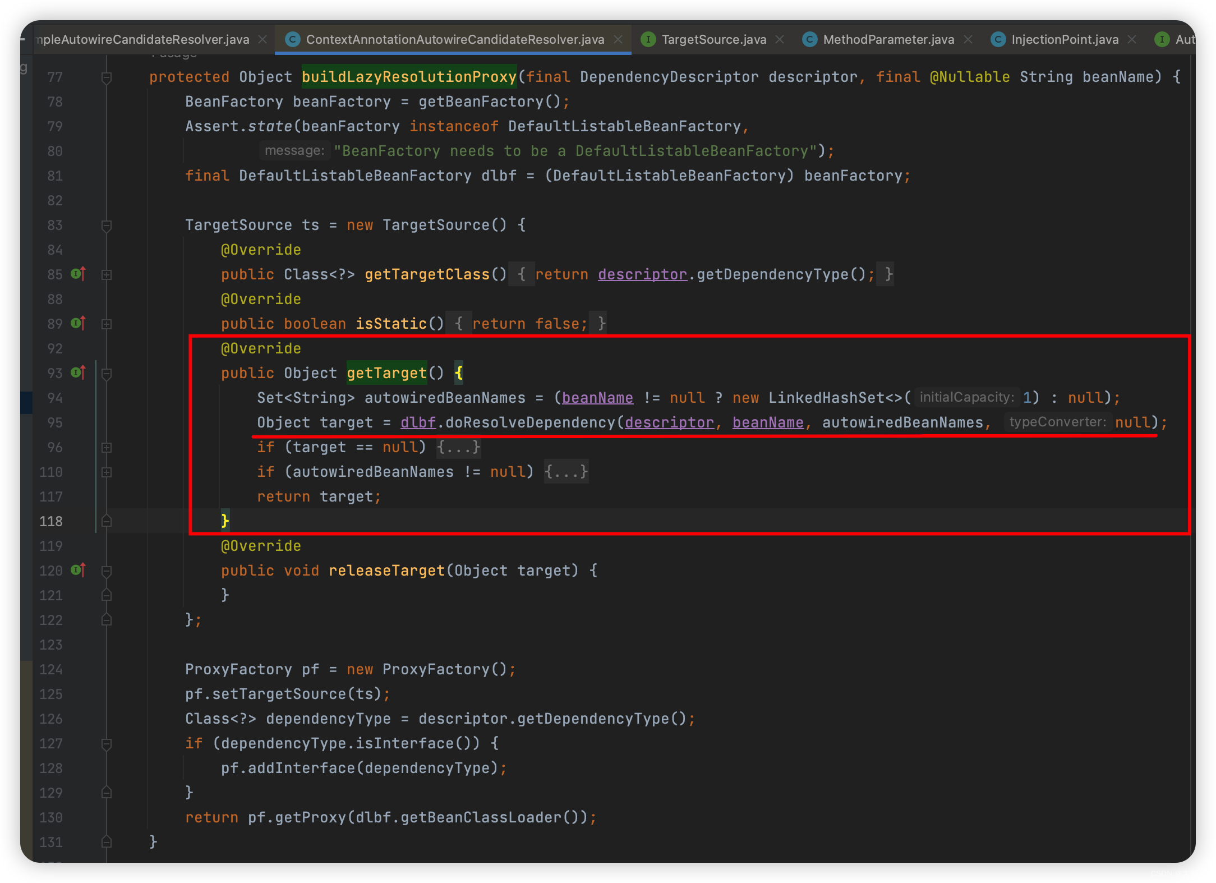Image resolution: width=1216 pixels, height=883 pixels.
Task: Click the interface icon on the TargetSource.java tab
Action: [x=648, y=39]
